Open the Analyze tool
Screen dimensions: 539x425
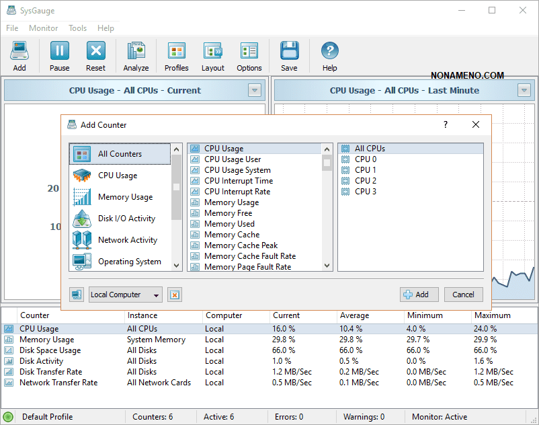[x=136, y=55]
